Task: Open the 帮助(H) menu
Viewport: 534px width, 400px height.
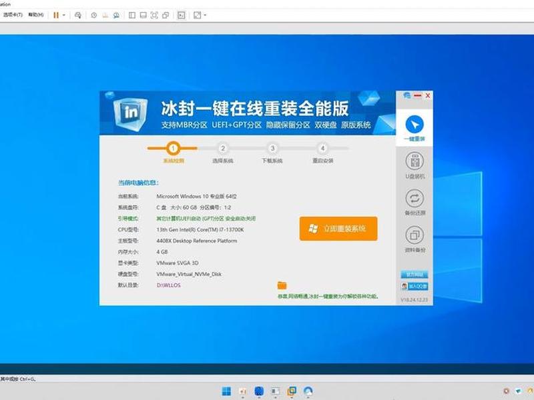Action: [x=36, y=15]
